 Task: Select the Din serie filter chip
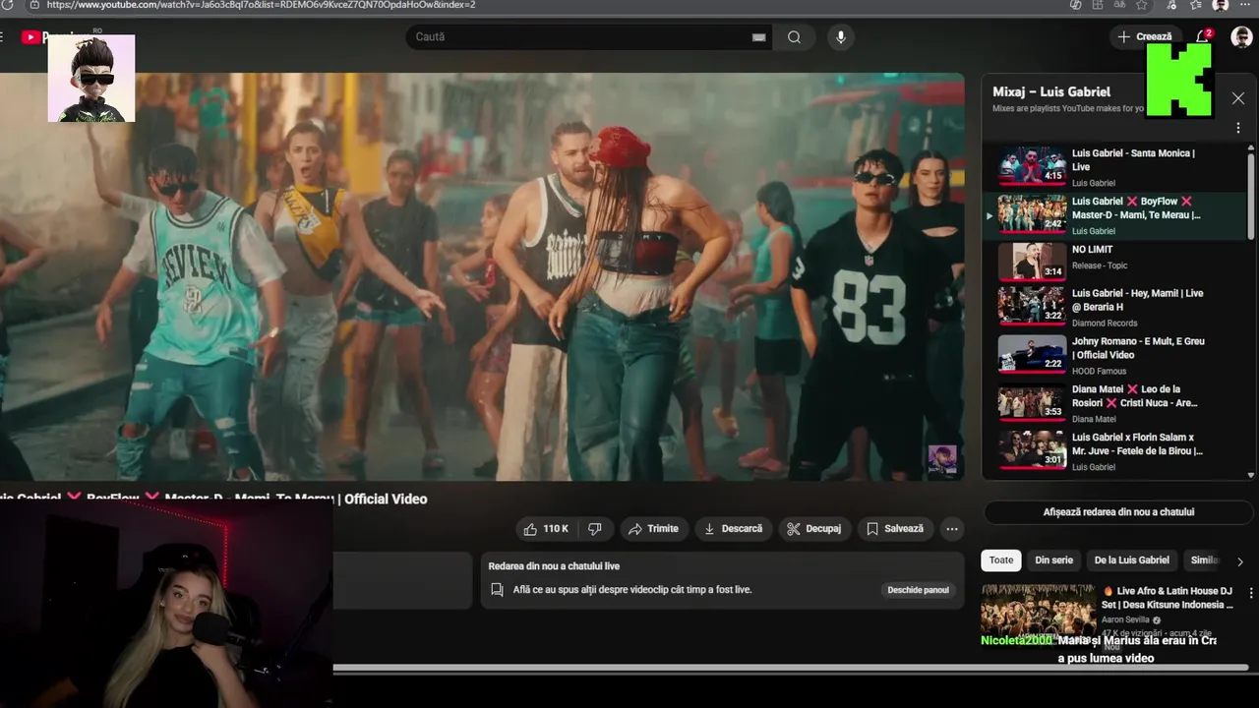click(1053, 560)
